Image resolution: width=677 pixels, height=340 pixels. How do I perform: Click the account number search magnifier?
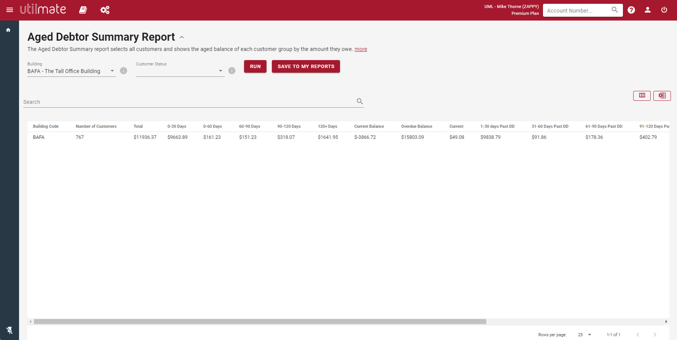coord(615,10)
